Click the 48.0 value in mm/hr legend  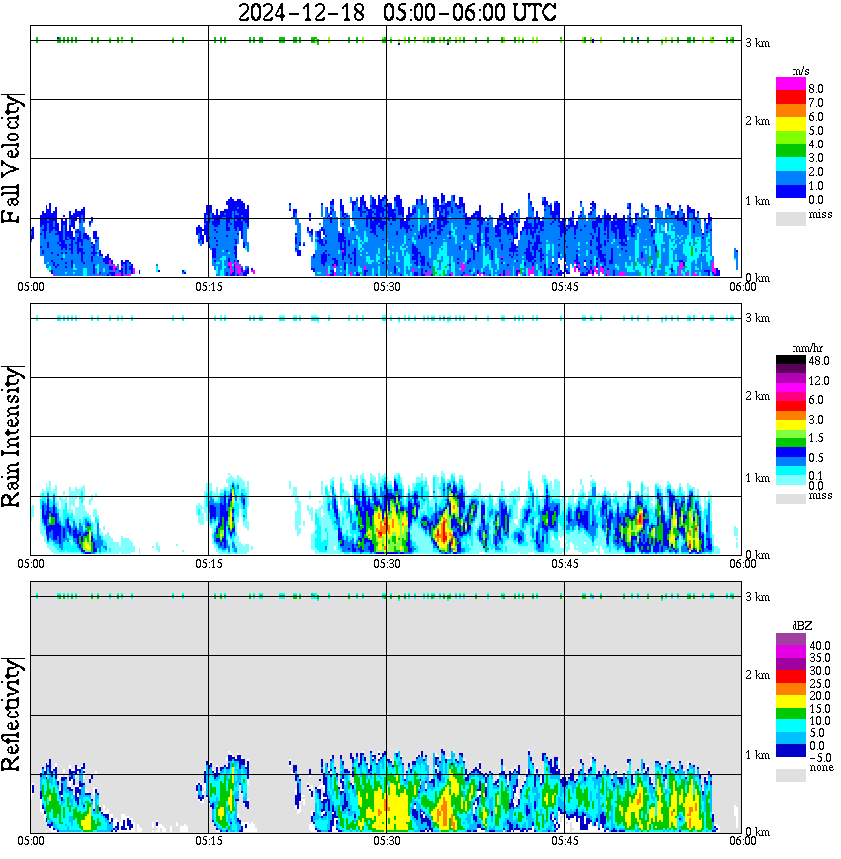click(x=819, y=361)
